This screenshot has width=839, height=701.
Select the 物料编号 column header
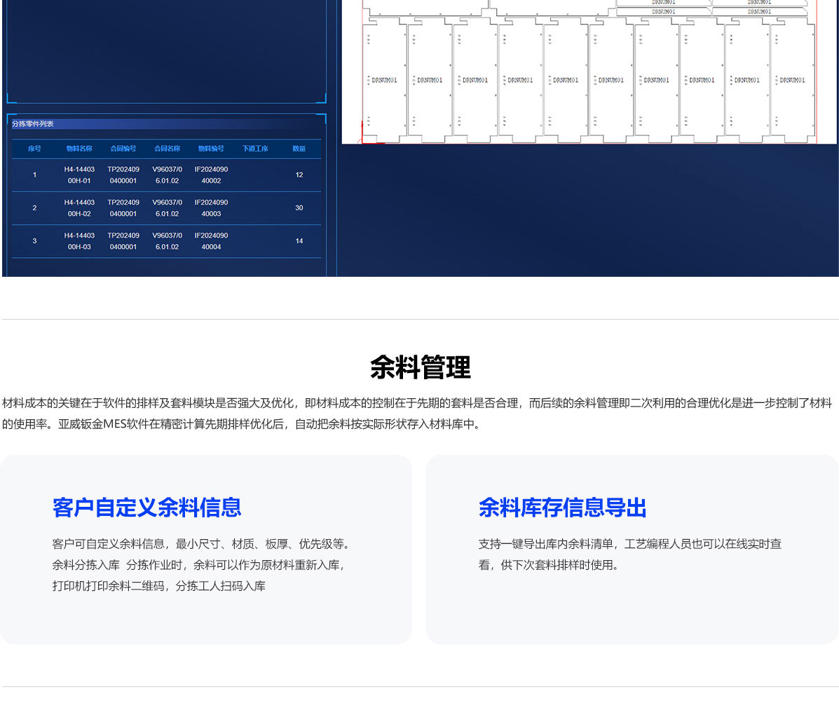pos(211,149)
